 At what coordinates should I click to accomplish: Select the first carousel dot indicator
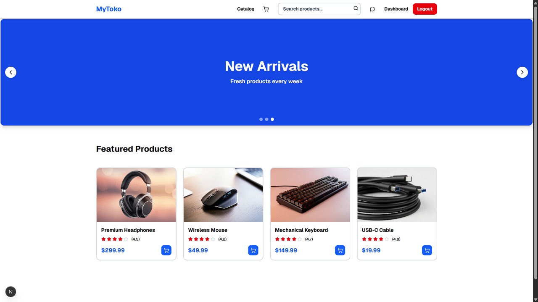pos(261,119)
